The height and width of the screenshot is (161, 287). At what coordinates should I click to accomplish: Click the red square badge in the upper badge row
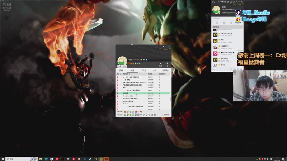pyautogui.click(x=136, y=112)
